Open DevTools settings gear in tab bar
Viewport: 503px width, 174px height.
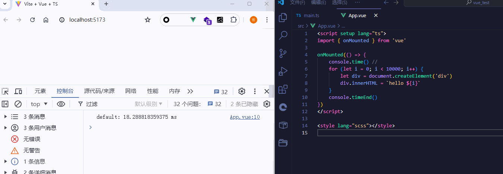[x=242, y=91]
